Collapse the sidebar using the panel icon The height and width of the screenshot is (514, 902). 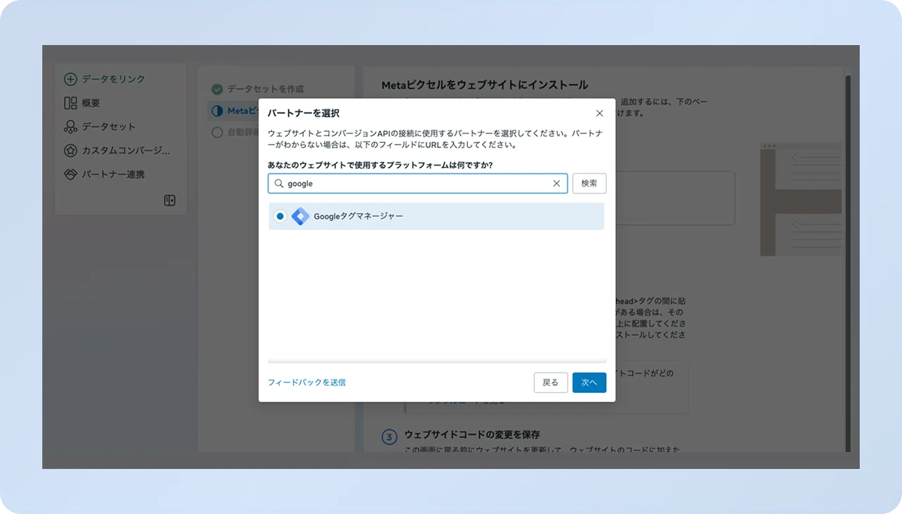pyautogui.click(x=170, y=201)
